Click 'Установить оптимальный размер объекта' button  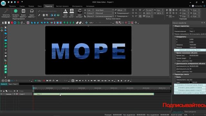point(190,85)
